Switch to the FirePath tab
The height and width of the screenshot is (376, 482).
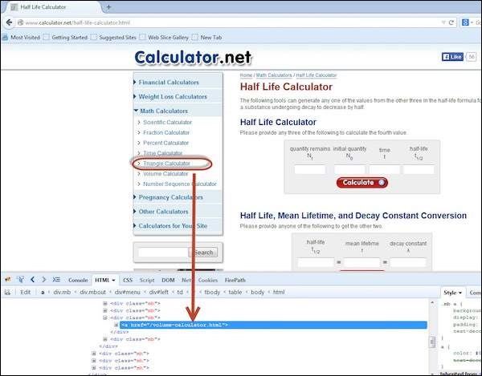click(x=235, y=280)
